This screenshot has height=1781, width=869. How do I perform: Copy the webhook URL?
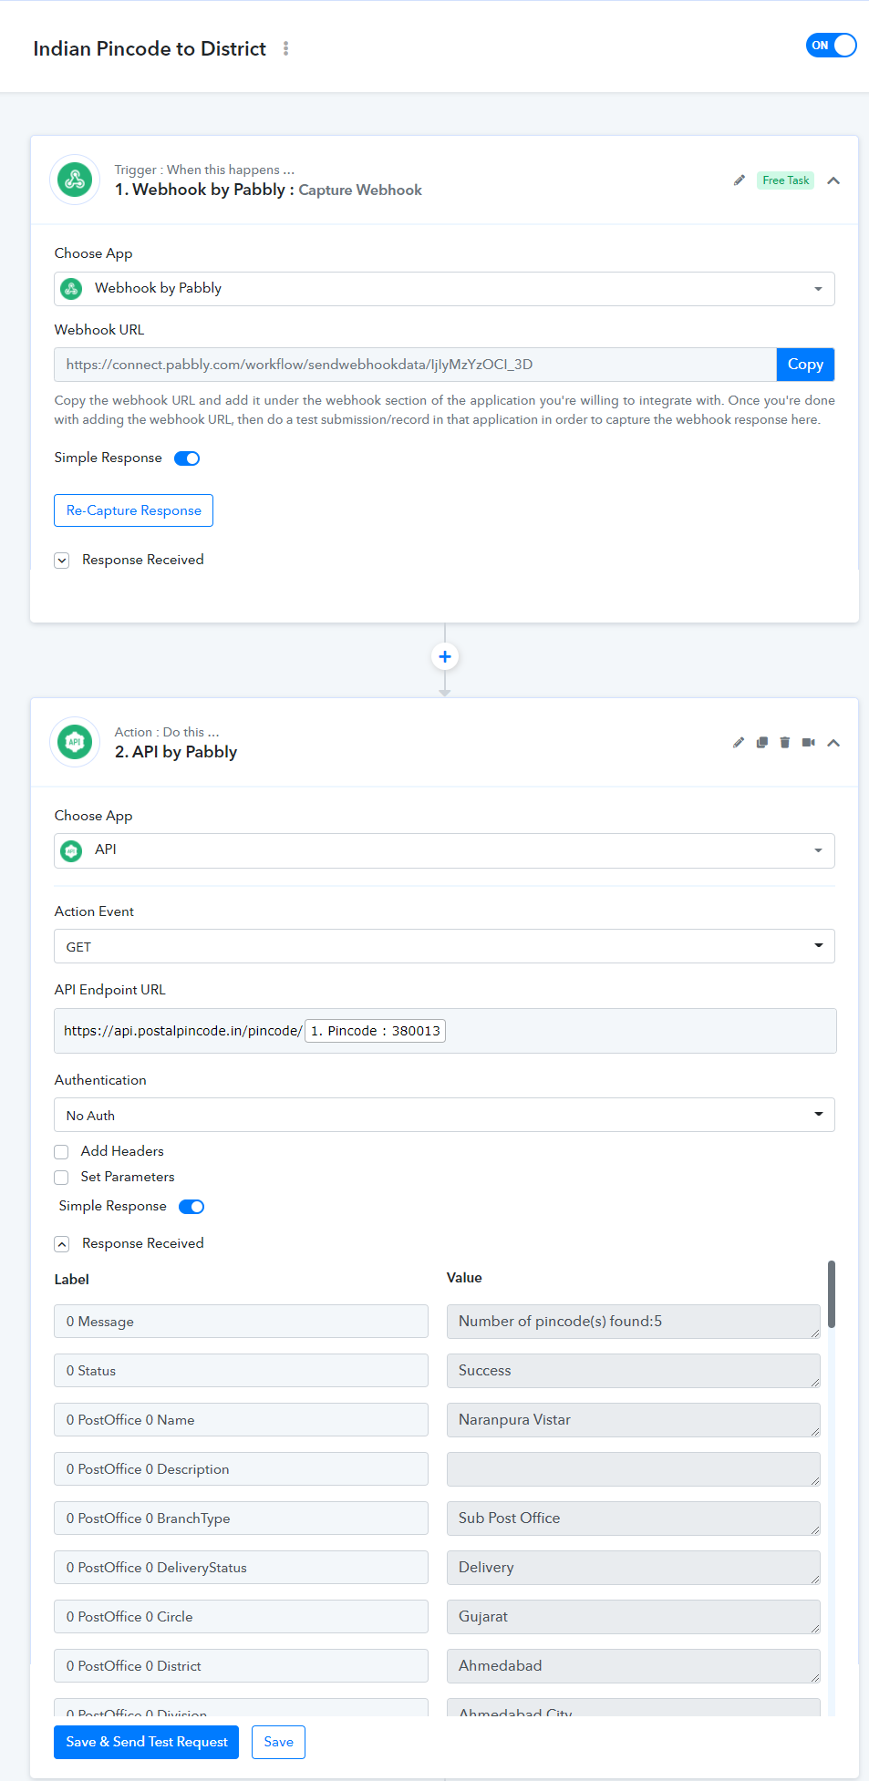tap(805, 365)
